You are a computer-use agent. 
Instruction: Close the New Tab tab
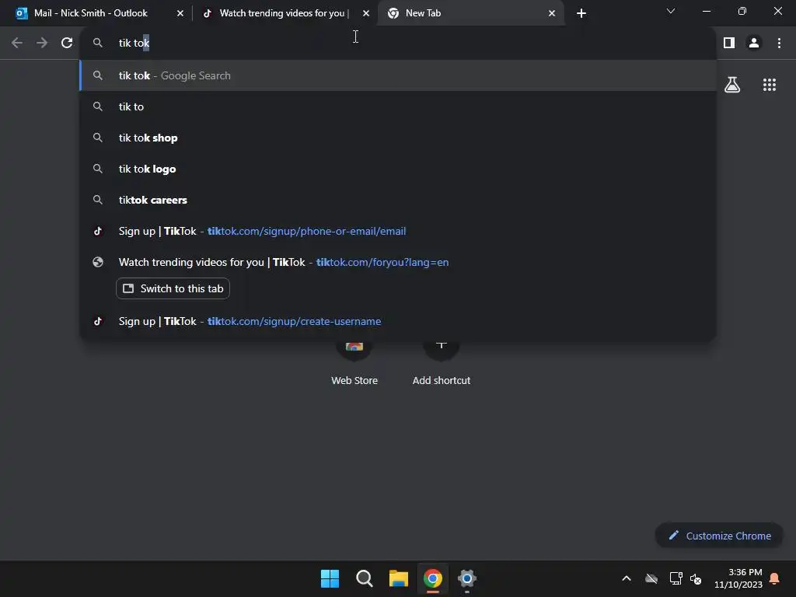point(552,13)
